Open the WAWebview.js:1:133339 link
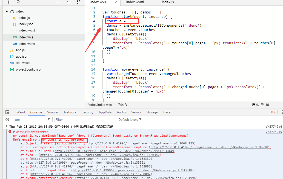Screen dimensions: 283x179 [91, 159]
